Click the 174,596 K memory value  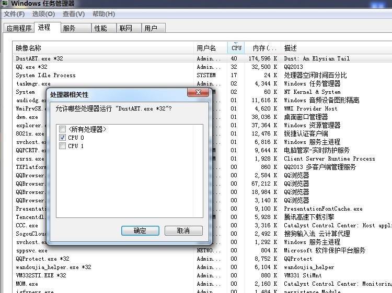[x=263, y=58]
